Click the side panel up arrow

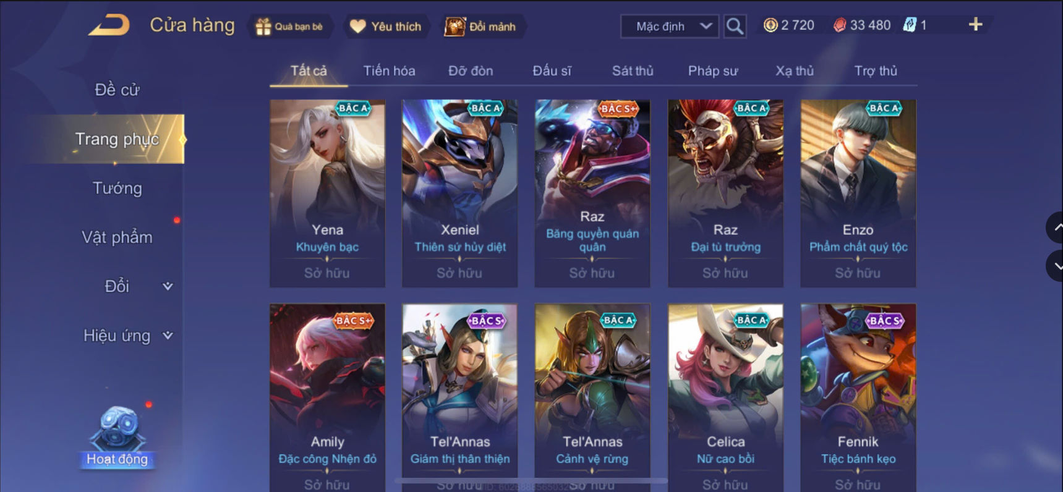[1056, 227]
